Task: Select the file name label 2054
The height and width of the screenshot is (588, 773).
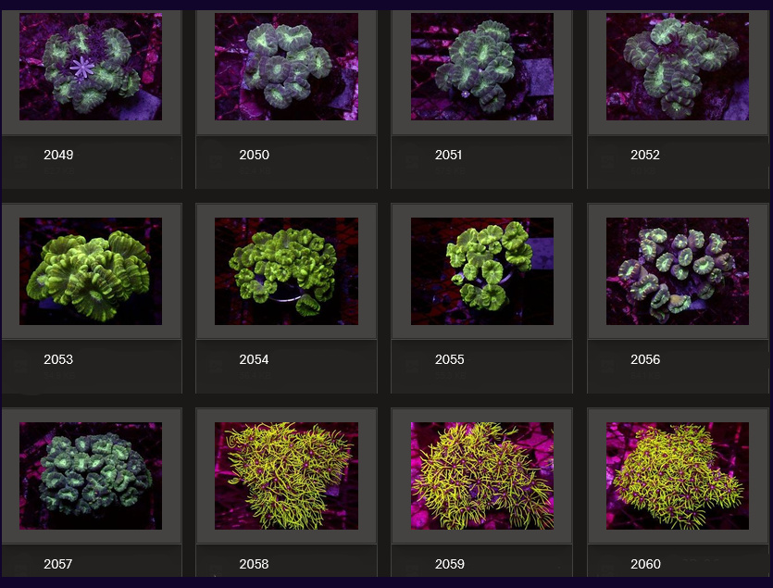Action: (254, 359)
